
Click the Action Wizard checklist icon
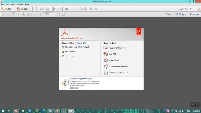pyautogui.click(x=65, y=83)
